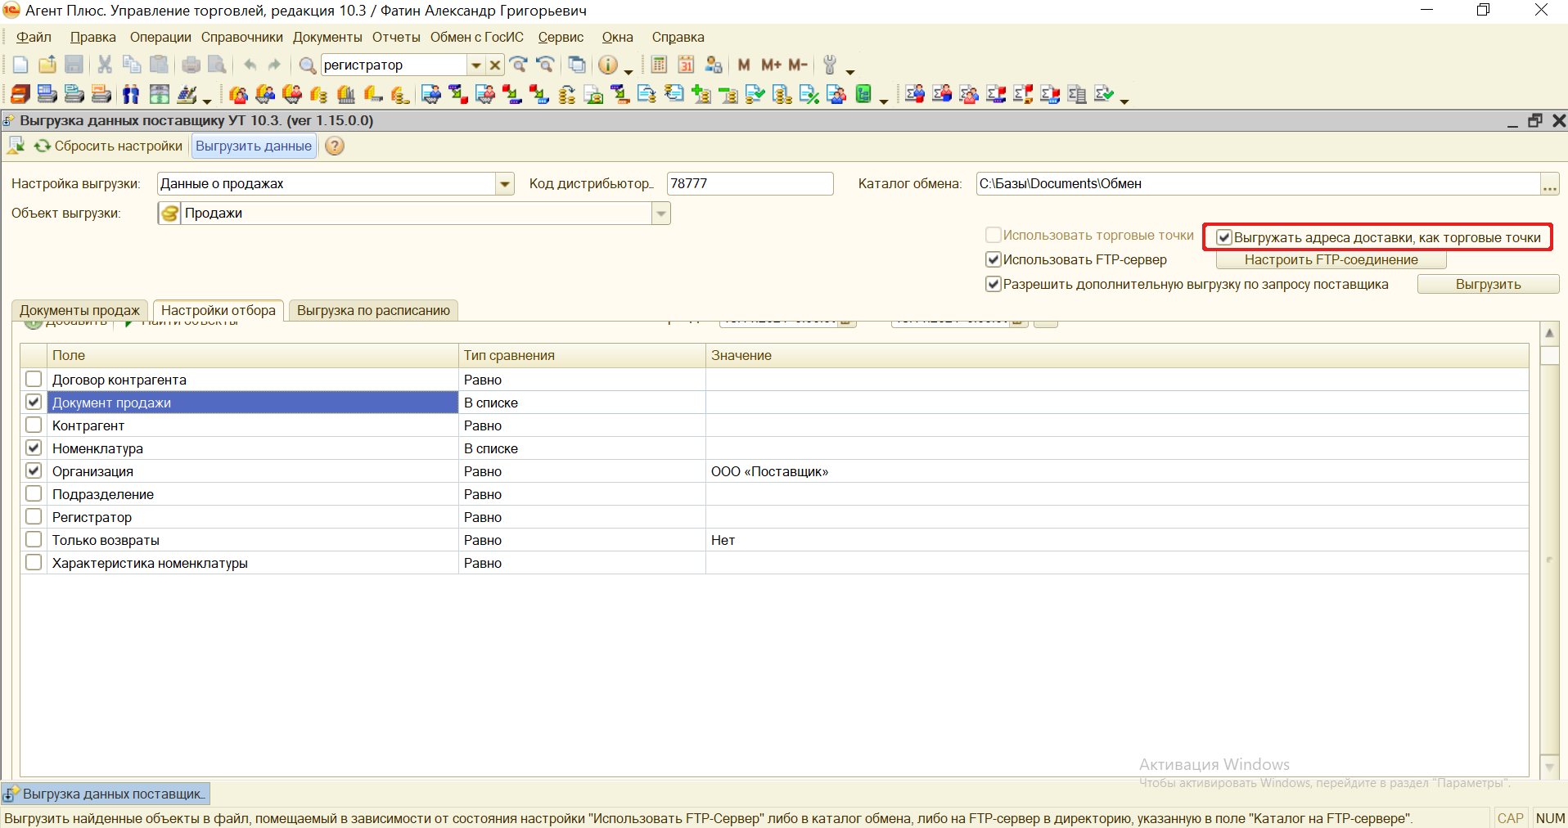The image size is (1568, 828).
Task: Click the Cut (scissors) icon
Action: 104,64
